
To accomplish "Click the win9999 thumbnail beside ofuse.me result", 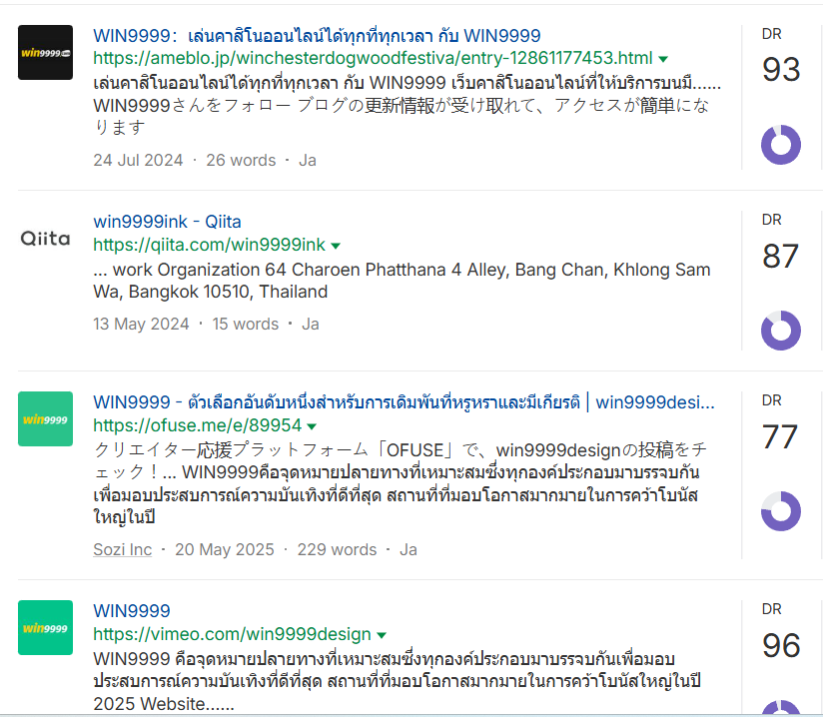I will click(x=45, y=418).
